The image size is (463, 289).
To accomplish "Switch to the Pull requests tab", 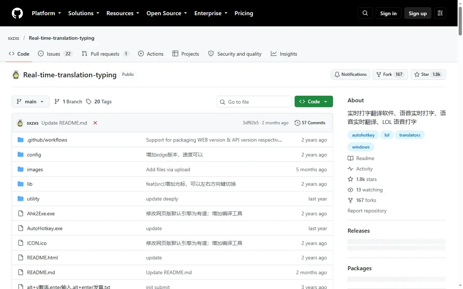I will (x=105, y=54).
